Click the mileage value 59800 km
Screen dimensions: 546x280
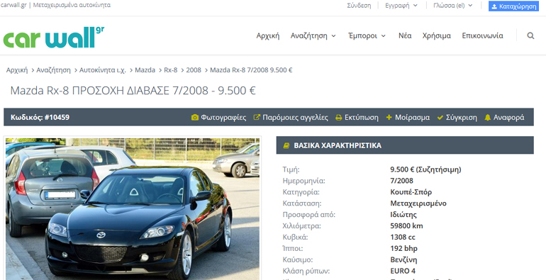(x=407, y=225)
